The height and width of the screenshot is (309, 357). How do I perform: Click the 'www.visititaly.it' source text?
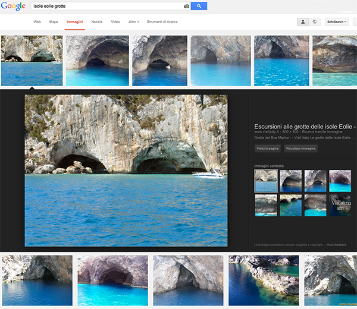267,132
